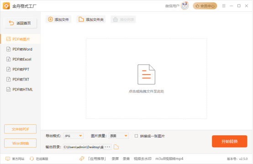Click the 金舟格式工厂 app logo icon

pyautogui.click(x=6, y=6)
